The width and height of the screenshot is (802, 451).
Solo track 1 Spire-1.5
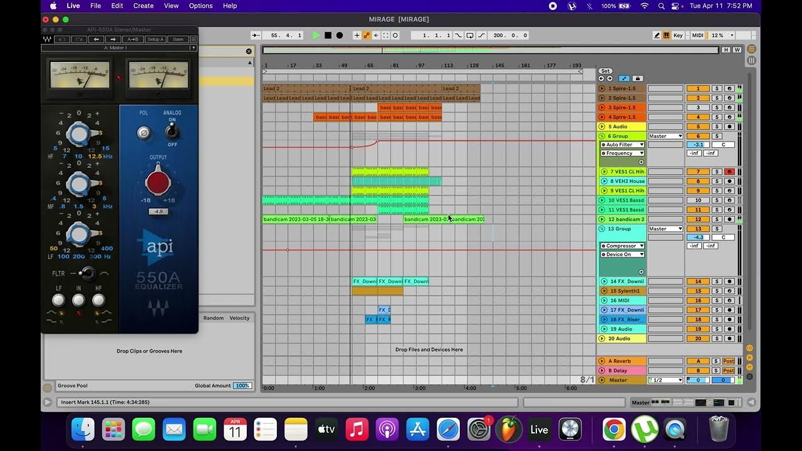click(717, 89)
